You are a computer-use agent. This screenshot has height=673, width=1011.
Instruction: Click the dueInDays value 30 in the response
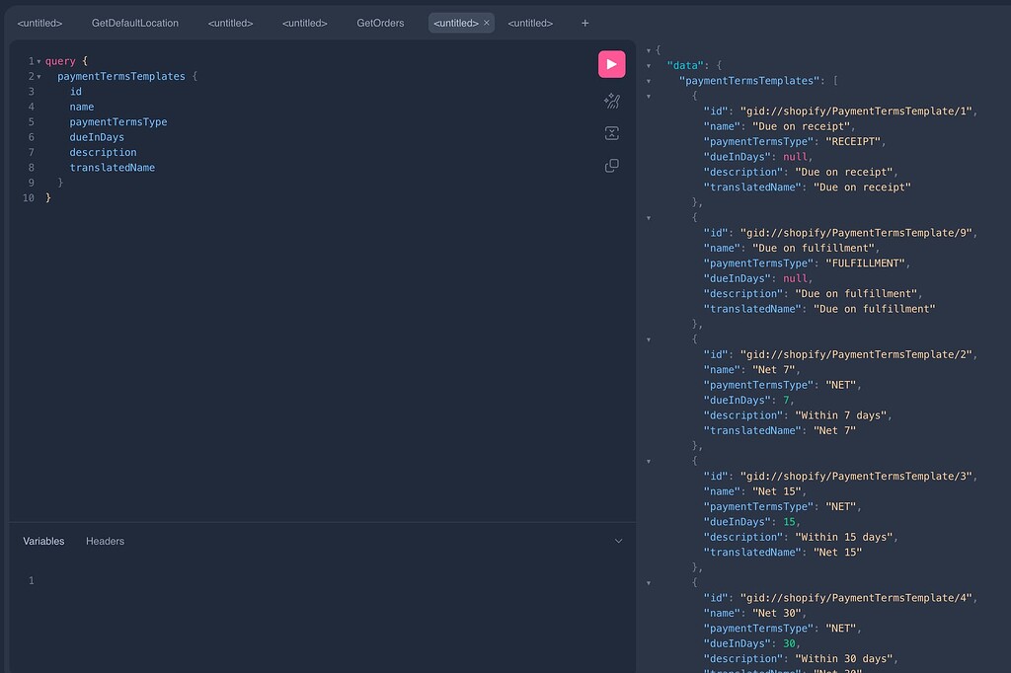click(789, 644)
